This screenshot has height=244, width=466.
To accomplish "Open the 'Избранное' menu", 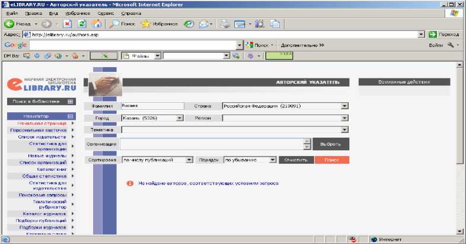I will tap(78, 14).
